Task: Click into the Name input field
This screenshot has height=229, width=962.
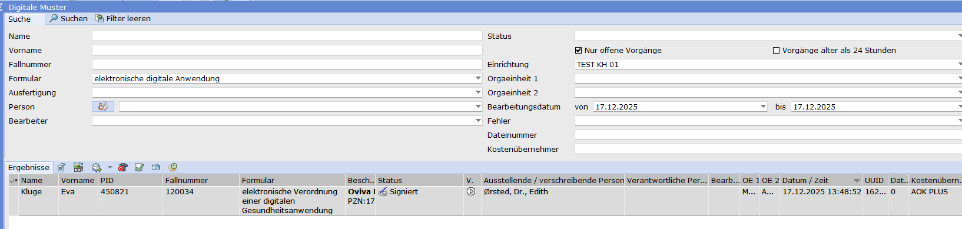Action: (287, 36)
